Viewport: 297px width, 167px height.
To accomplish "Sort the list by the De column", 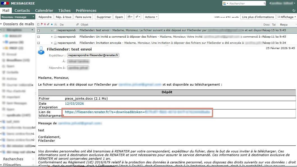I will pyautogui.click(x=61, y=24).
